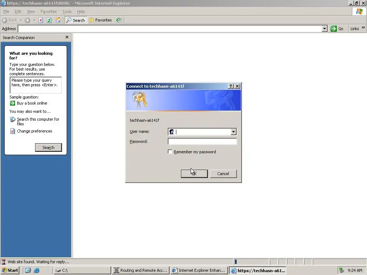Select the 'Buy a book online' sample question
367x275 pixels.
click(x=32, y=103)
